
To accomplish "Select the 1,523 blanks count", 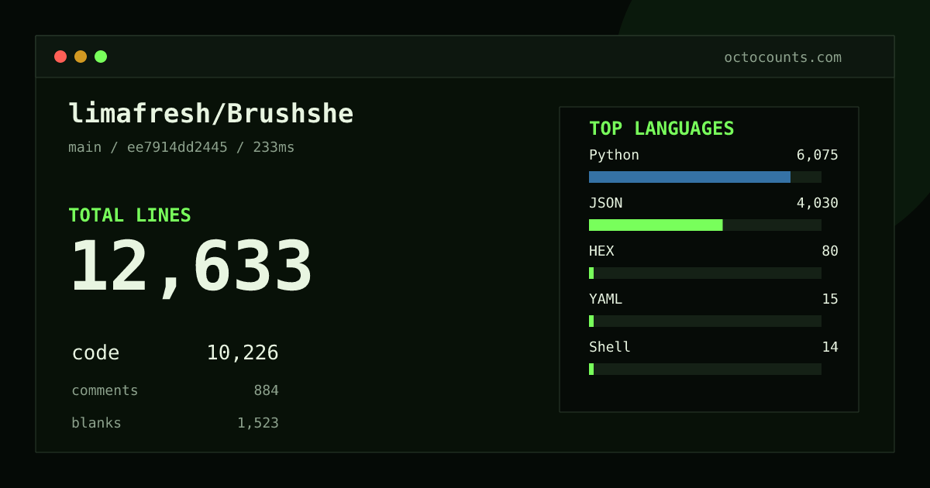I will tap(258, 423).
